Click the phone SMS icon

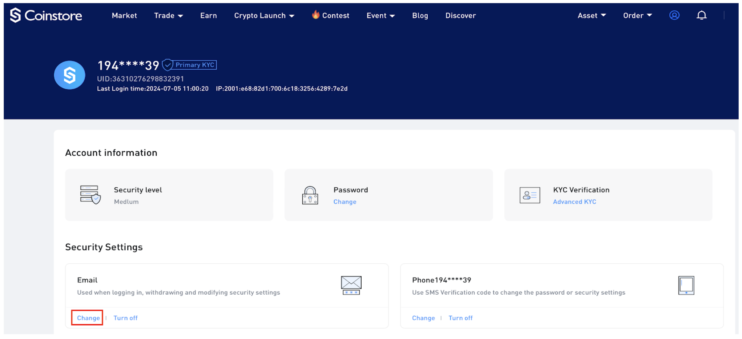point(686,285)
